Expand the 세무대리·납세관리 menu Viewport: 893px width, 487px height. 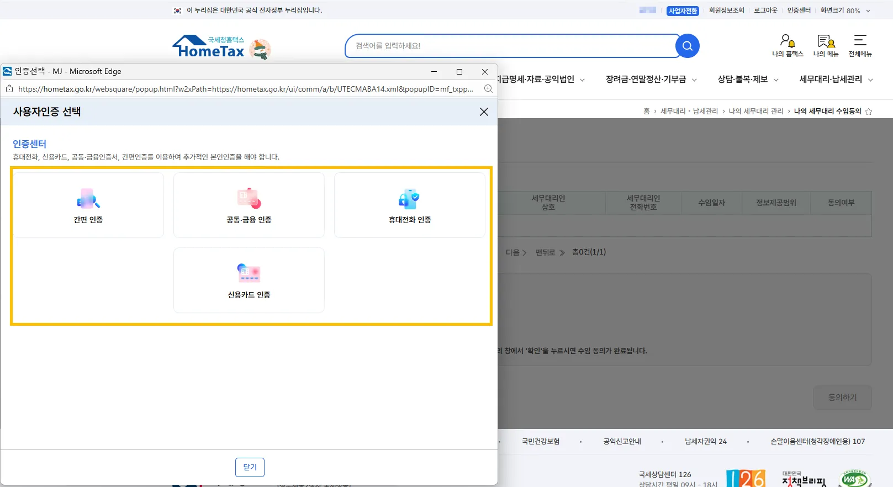pos(836,80)
